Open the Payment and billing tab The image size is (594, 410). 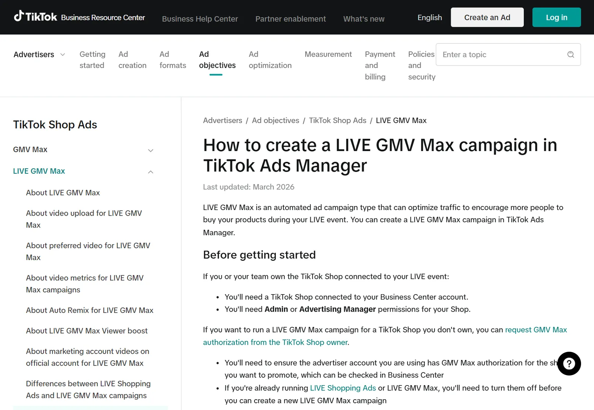pos(380,65)
